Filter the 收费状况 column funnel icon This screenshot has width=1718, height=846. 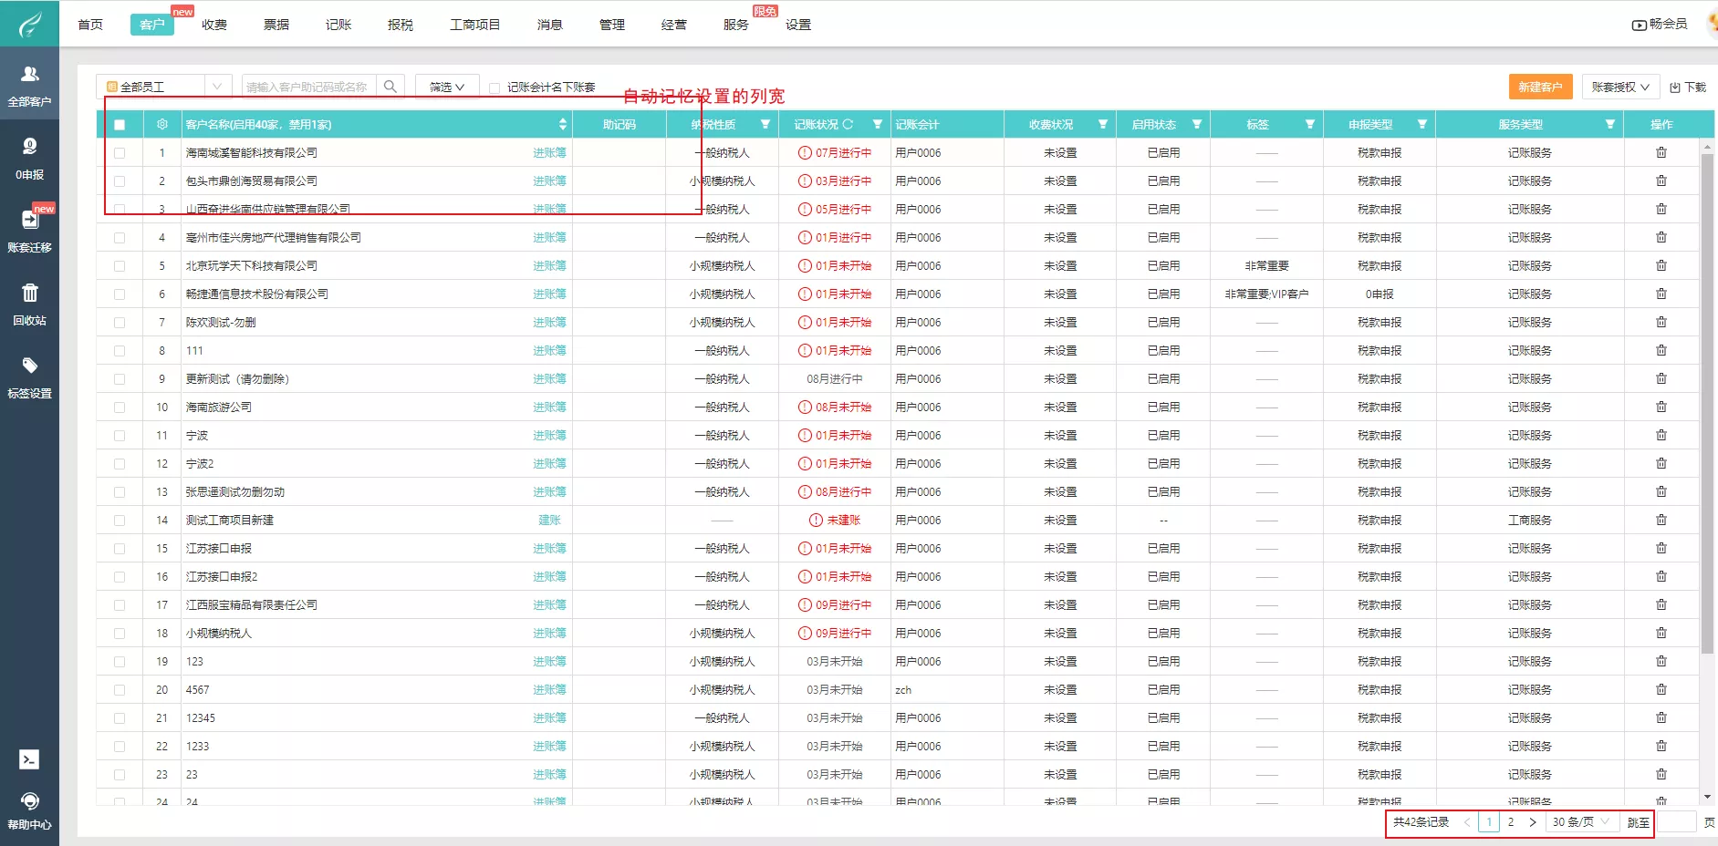coord(1103,124)
